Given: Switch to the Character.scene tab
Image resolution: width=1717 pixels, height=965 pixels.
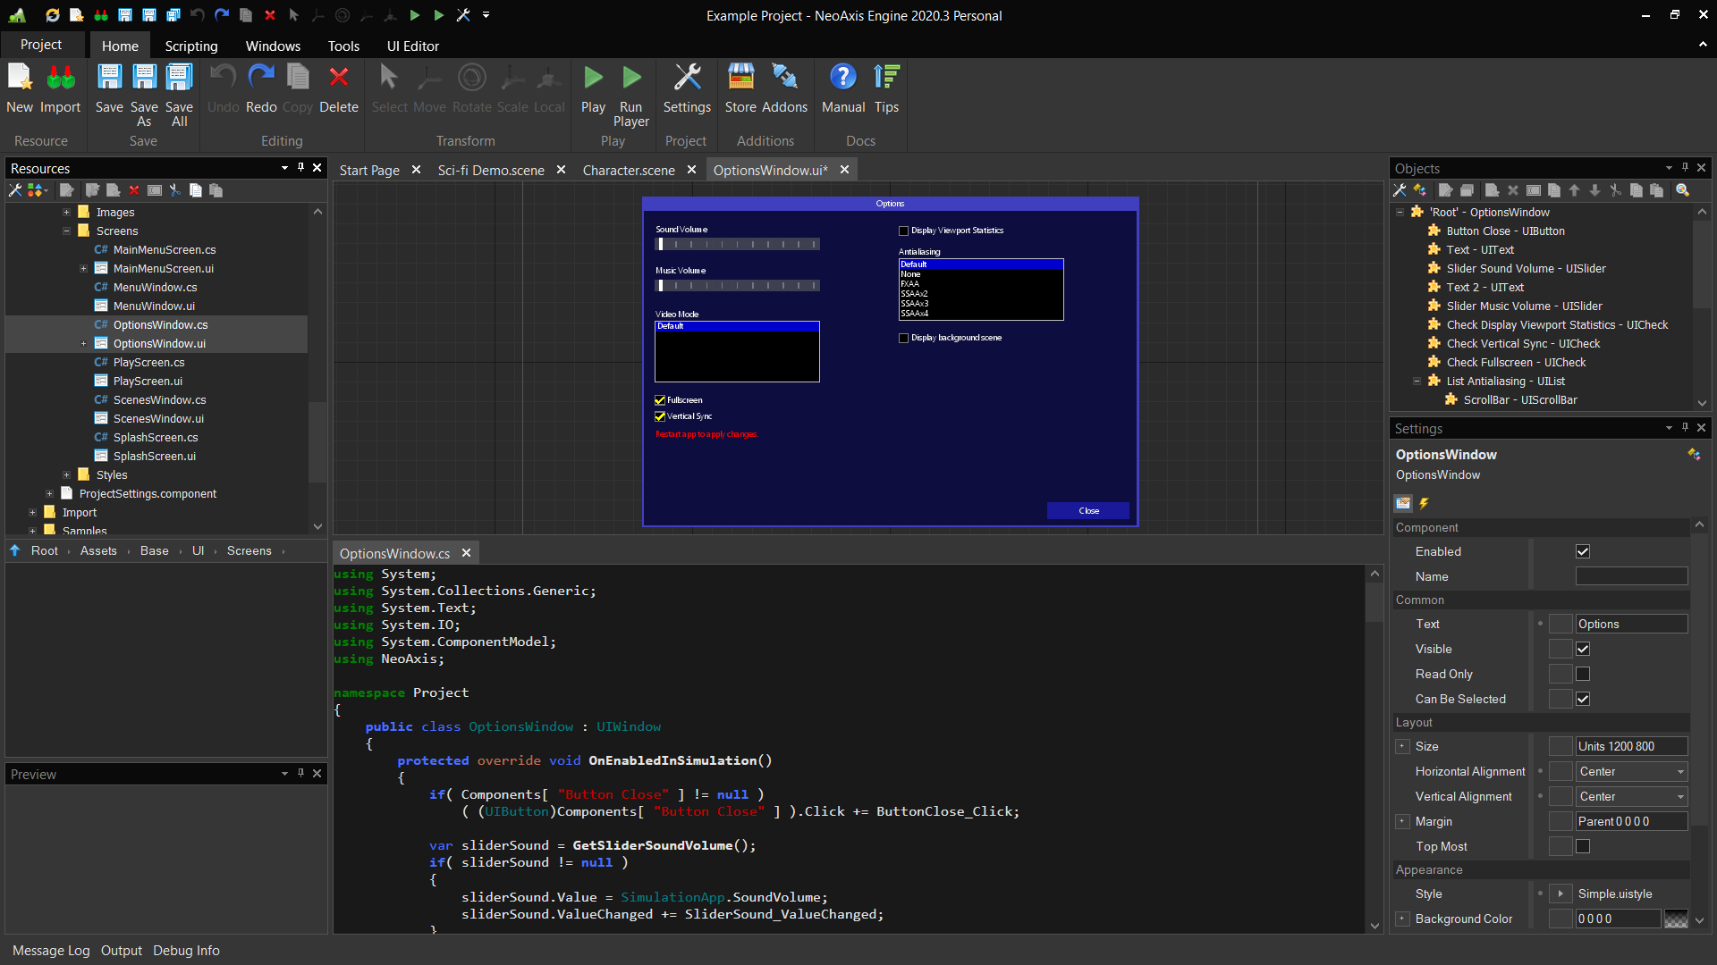Looking at the screenshot, I should pyautogui.click(x=629, y=170).
